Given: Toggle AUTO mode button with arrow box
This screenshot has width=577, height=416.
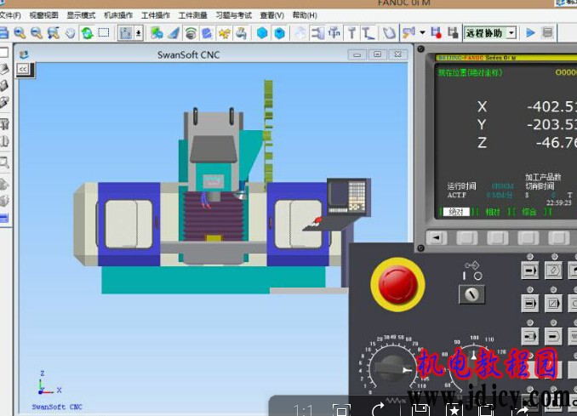Looking at the screenshot, I should [529, 271].
